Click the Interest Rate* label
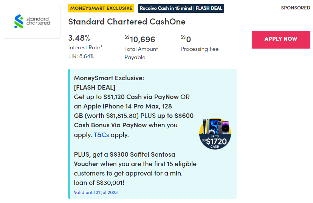This screenshot has width=313, height=203. click(x=85, y=47)
